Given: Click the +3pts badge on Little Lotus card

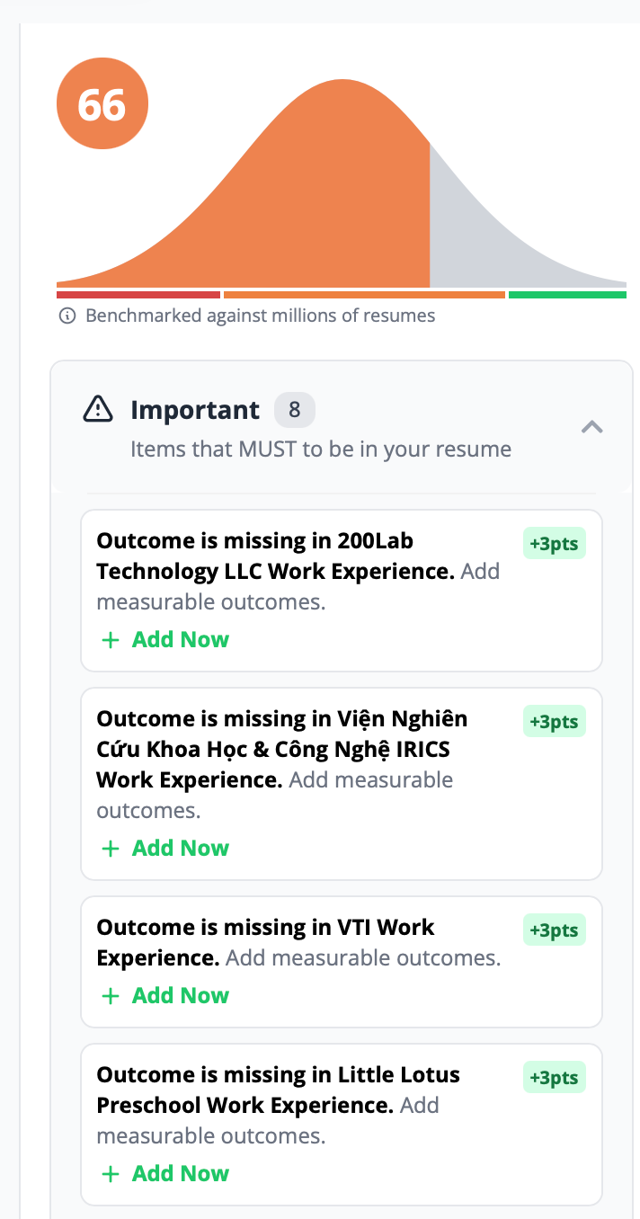Looking at the screenshot, I should click(554, 1078).
